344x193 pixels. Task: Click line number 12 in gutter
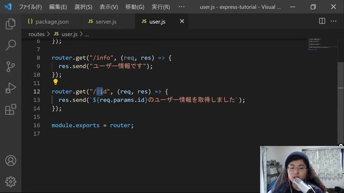tap(37, 92)
